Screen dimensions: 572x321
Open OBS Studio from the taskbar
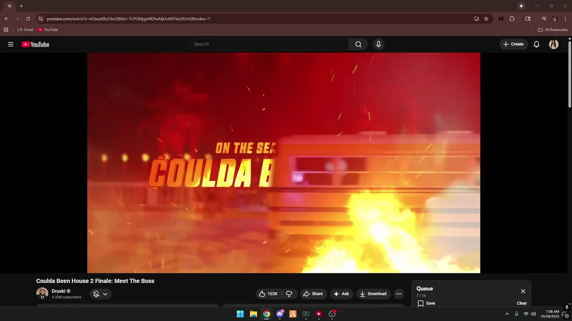coord(332,314)
